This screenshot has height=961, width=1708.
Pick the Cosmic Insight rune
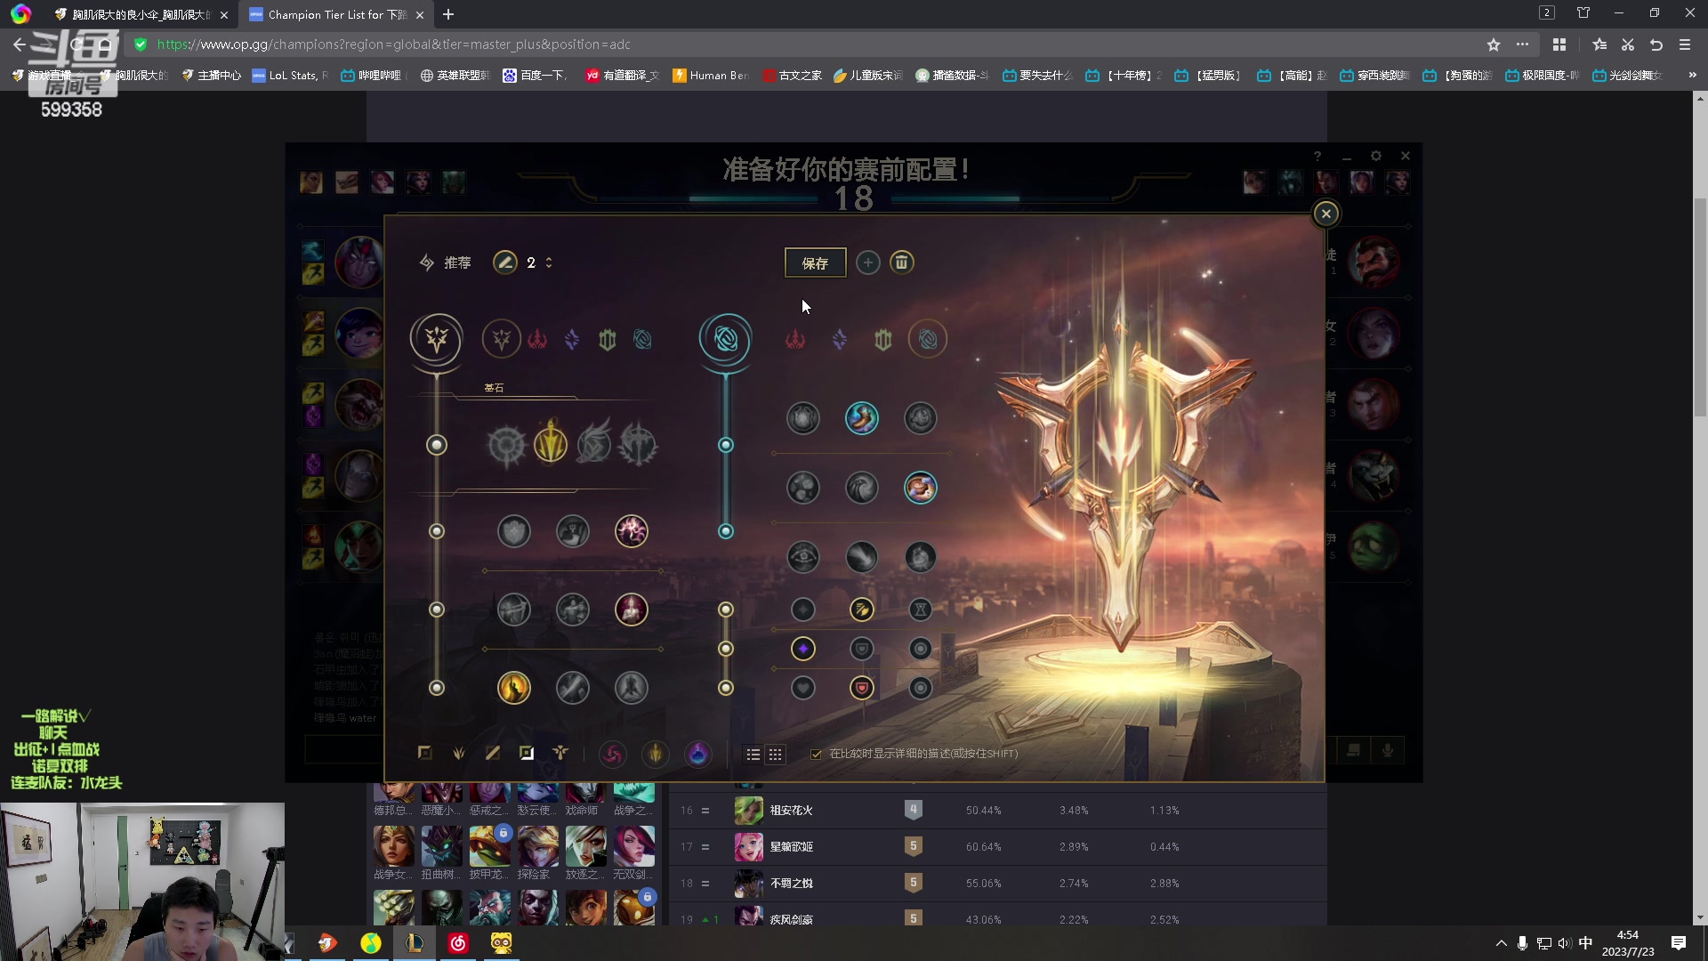(803, 557)
